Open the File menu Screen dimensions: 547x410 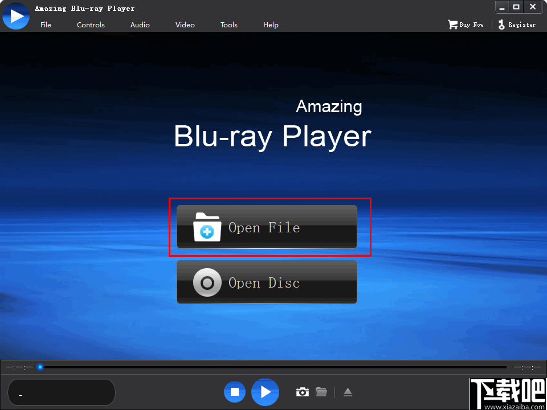46,24
